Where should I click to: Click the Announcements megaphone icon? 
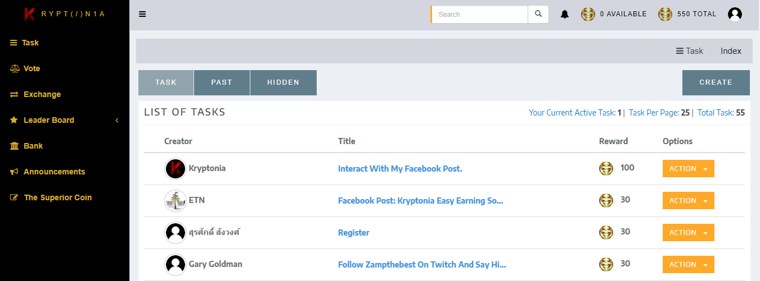coord(14,172)
